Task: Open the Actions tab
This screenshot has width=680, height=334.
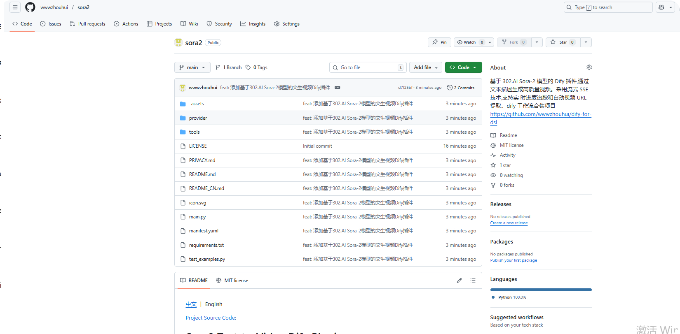Action: [126, 24]
